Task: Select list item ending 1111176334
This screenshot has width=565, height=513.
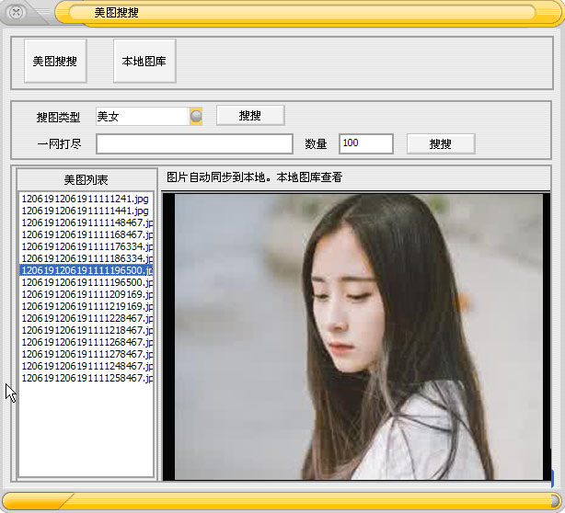Action: (x=86, y=246)
